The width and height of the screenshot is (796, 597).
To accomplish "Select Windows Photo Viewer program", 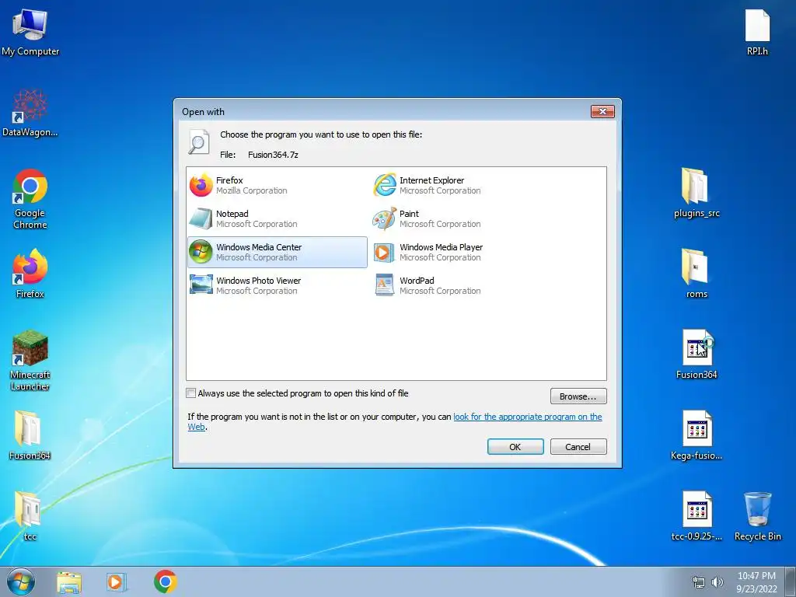I will [x=278, y=286].
